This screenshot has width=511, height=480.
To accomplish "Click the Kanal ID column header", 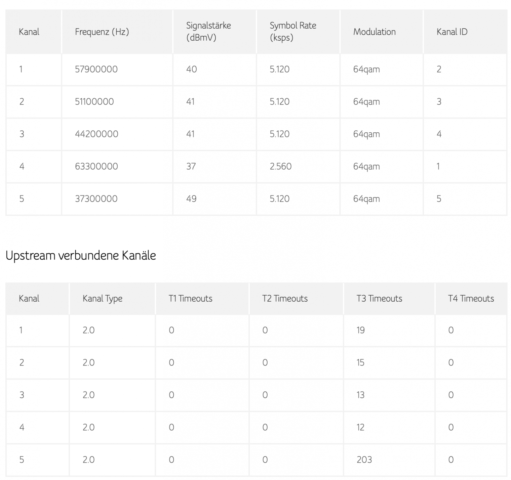I will tap(452, 32).
